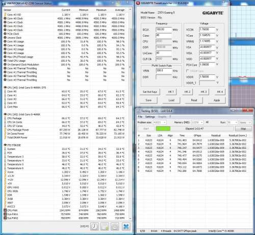Click the VRING voltage input field

[207, 41]
